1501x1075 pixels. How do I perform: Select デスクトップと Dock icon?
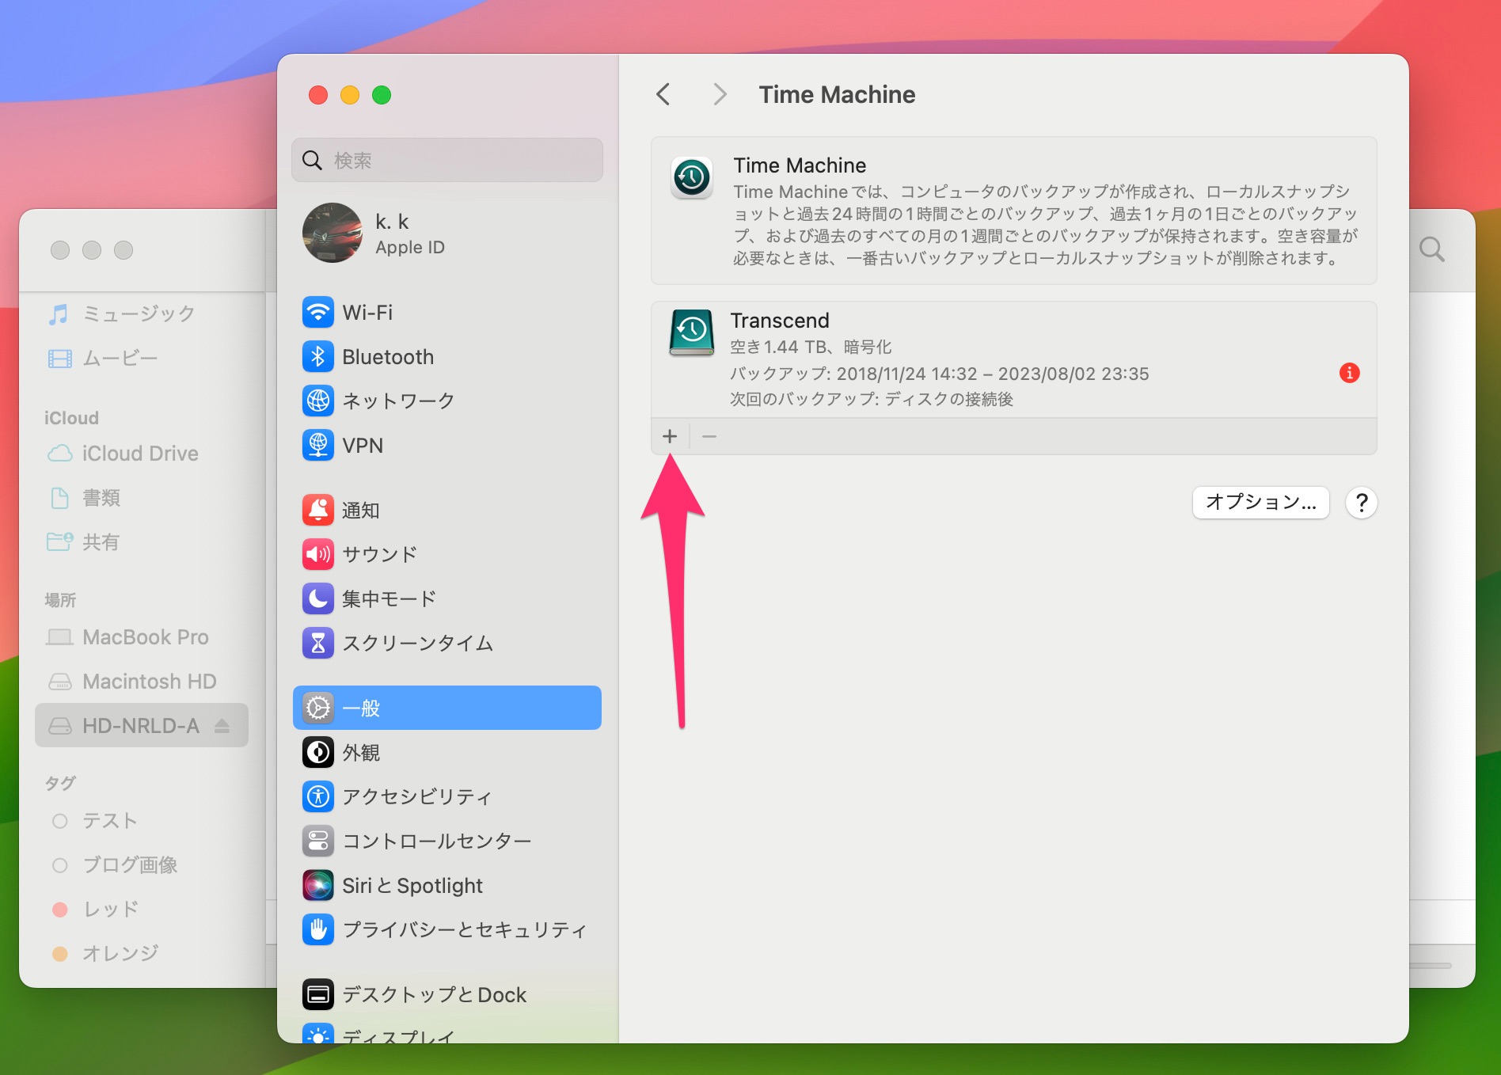point(317,994)
